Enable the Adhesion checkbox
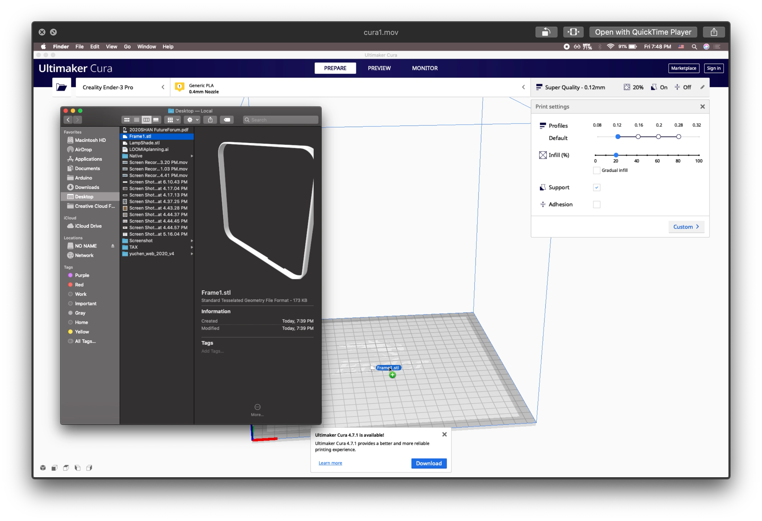This screenshot has width=762, height=521. (x=596, y=205)
